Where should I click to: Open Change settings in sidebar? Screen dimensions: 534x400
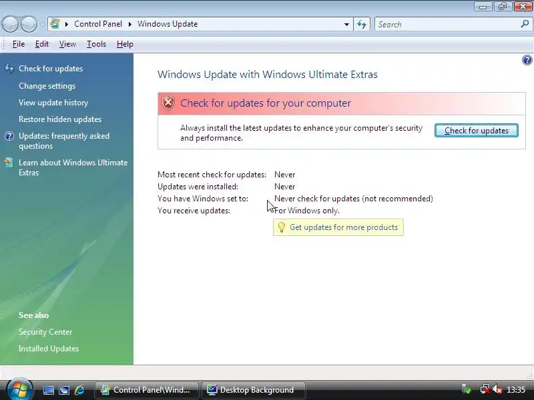pyautogui.click(x=47, y=86)
